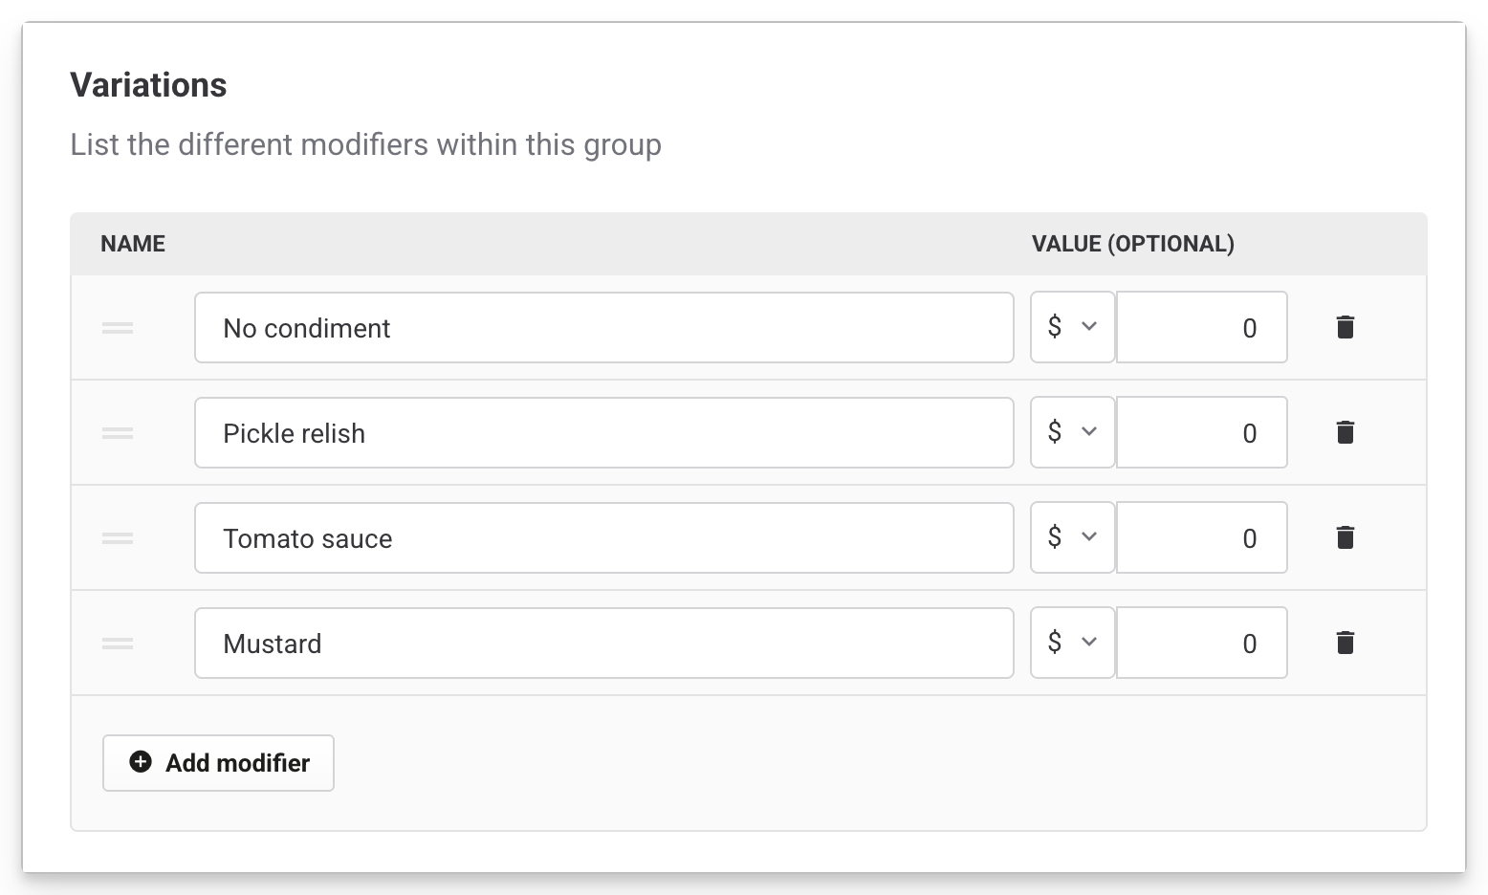Open currency dropdown for No condiment
1488x895 pixels.
(1072, 327)
